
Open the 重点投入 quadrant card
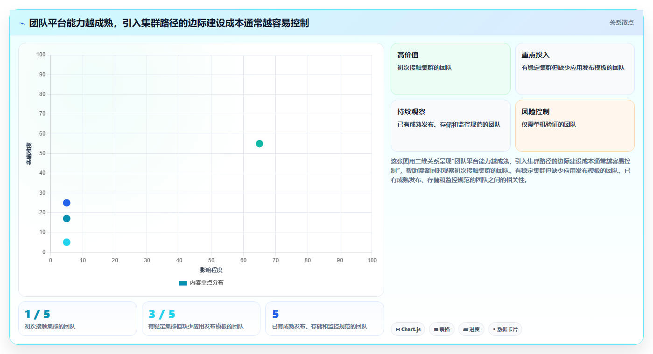click(575, 69)
